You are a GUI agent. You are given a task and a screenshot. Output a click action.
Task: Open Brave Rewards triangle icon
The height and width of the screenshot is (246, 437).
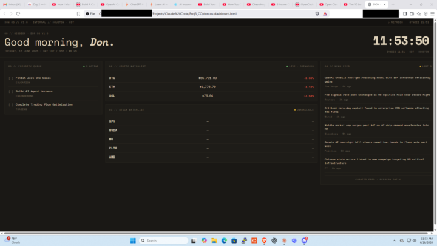325,13
